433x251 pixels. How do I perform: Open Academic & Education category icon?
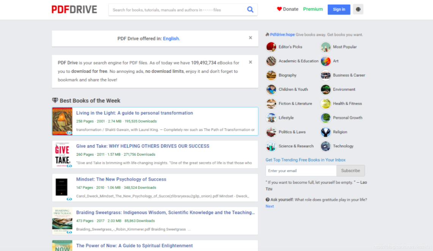coord(271,61)
